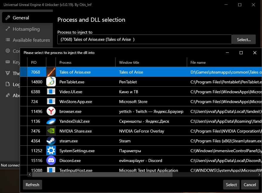The image size is (262, 193).
Task: Cancel the process selection dialog
Action: pyautogui.click(x=250, y=185)
